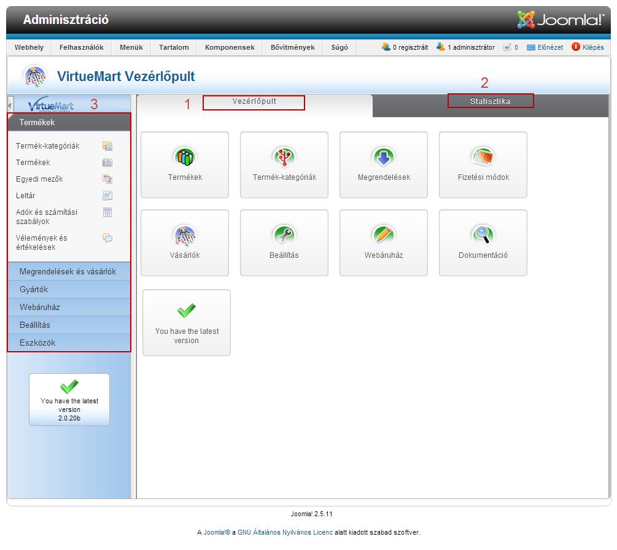Viewport: 617px width, 550px height.
Task: Open the Felhasználók menu
Action: click(x=82, y=47)
